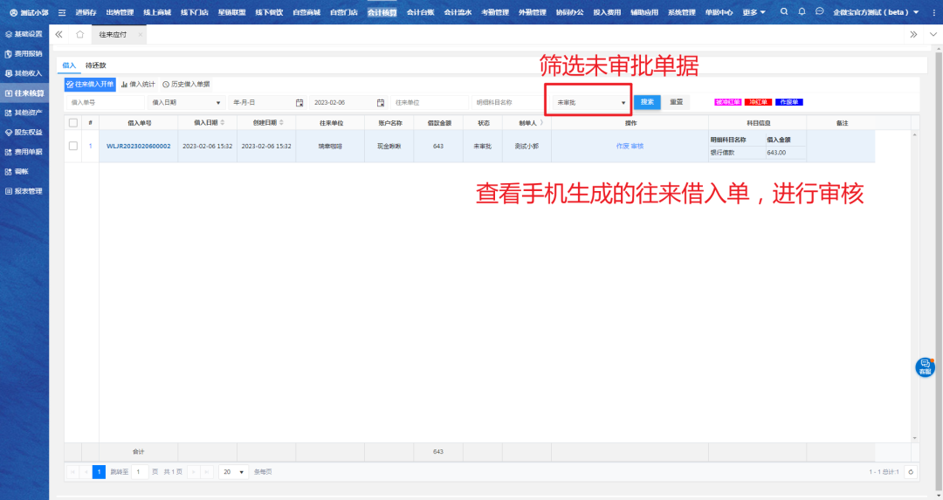This screenshot has width=943, height=500.
Task: Change the 20 per page dropdown
Action: click(x=232, y=472)
